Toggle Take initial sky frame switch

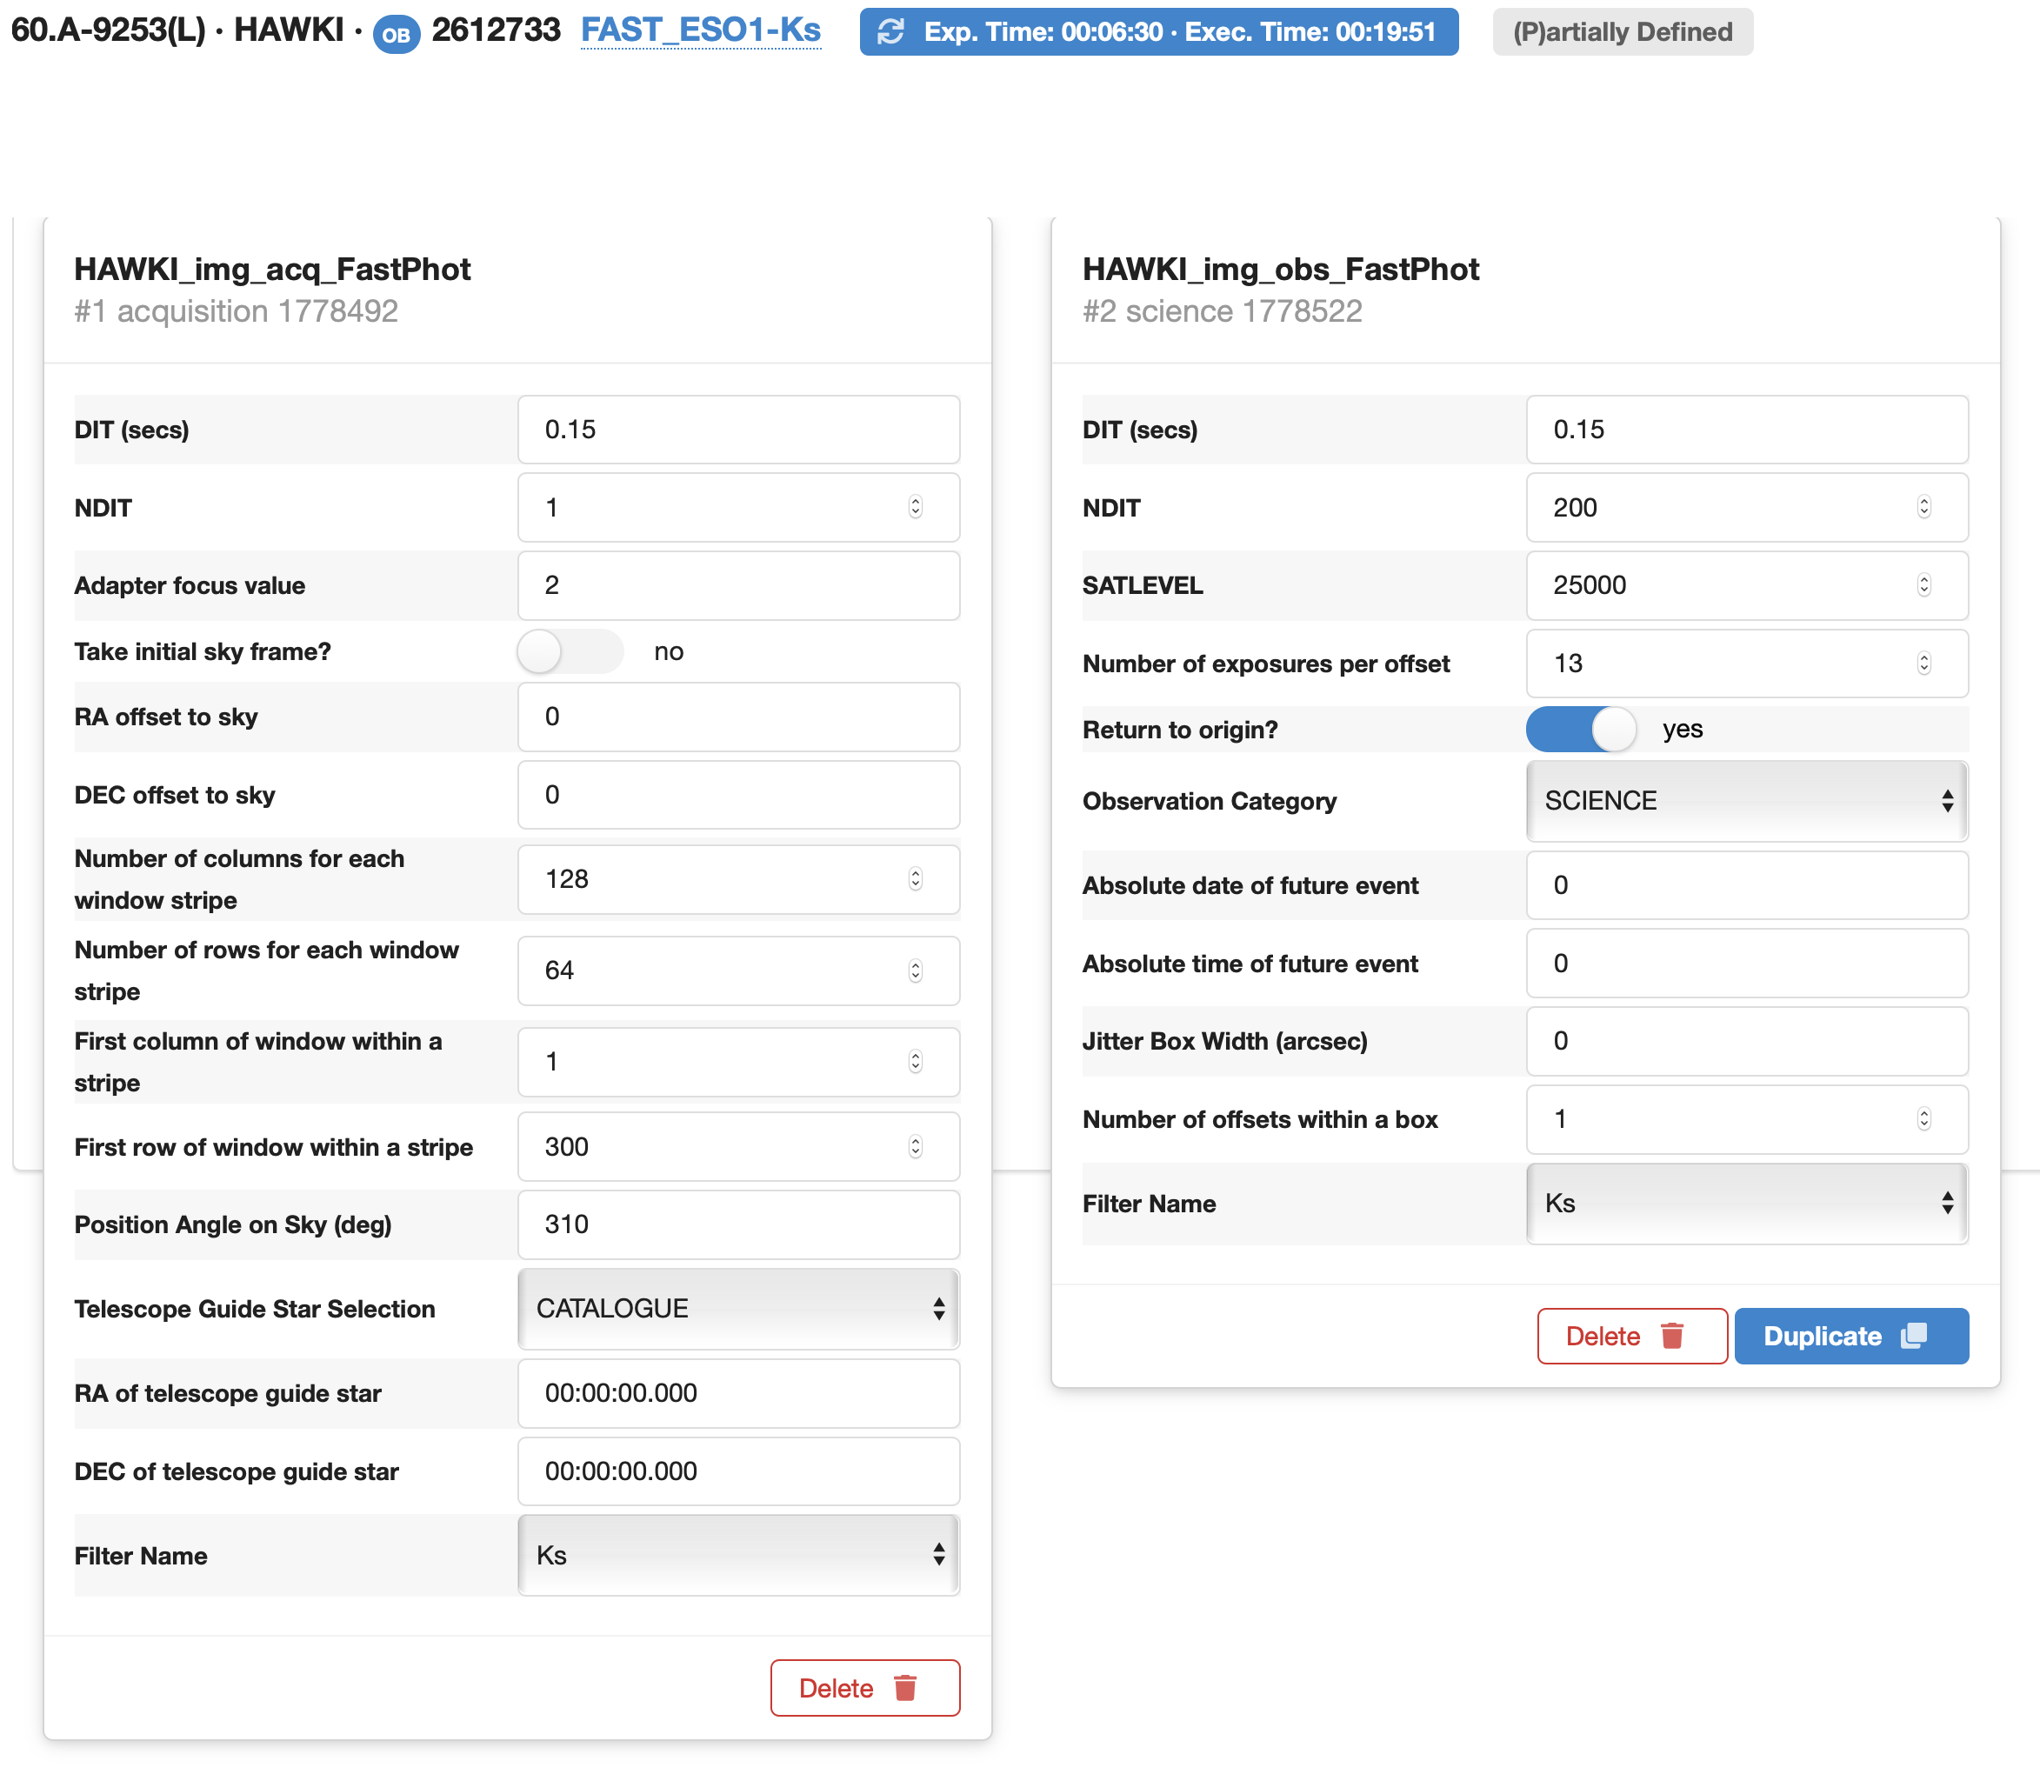[570, 652]
